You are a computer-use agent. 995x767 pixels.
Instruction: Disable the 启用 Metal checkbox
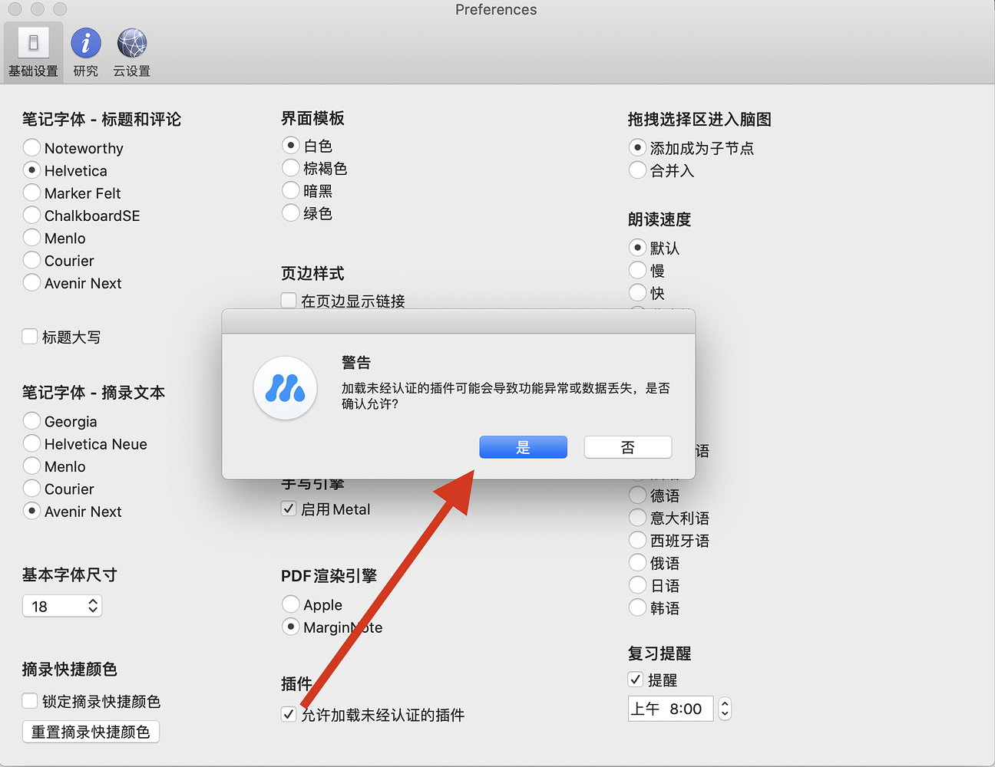pyautogui.click(x=289, y=509)
